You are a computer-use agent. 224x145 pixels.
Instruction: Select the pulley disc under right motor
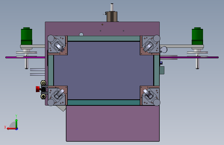[x=197, y=53]
